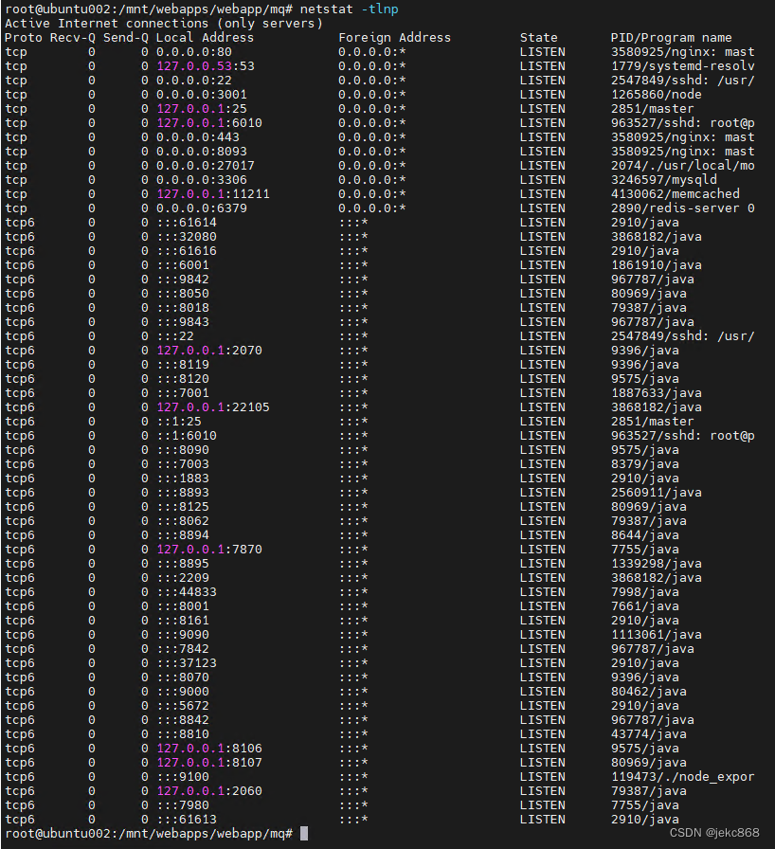775x849 pixels.
Task: Click the tcp6 address :::61616
Action: [x=187, y=251]
